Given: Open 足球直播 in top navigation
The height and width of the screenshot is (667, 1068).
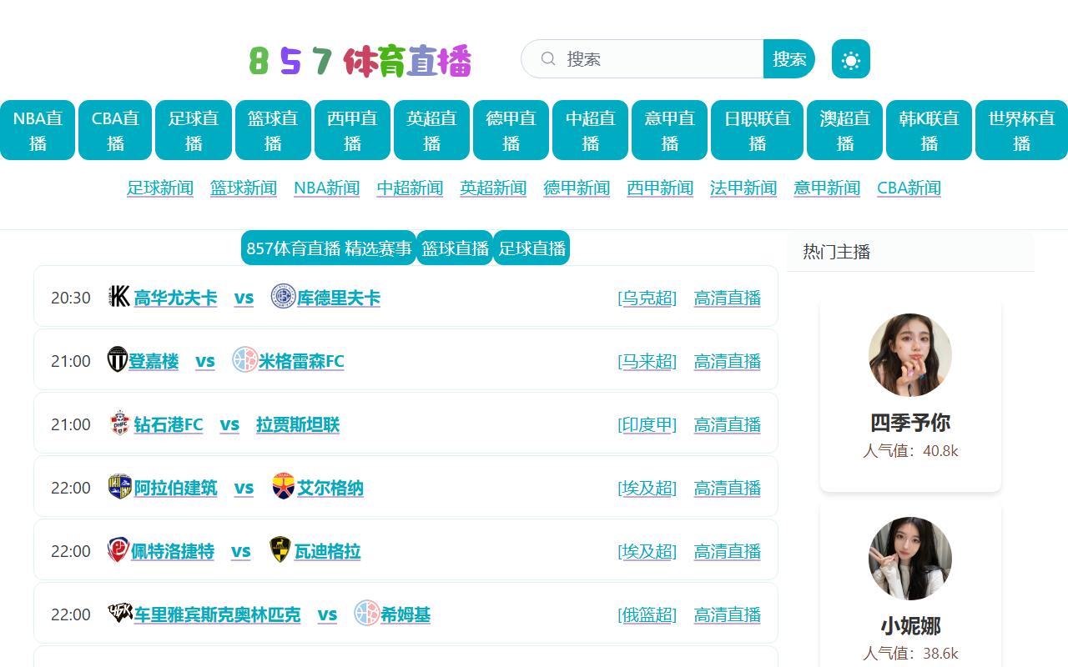Looking at the screenshot, I should tap(194, 130).
